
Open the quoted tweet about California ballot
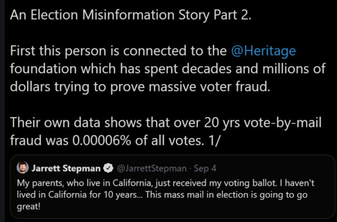[x=172, y=187]
